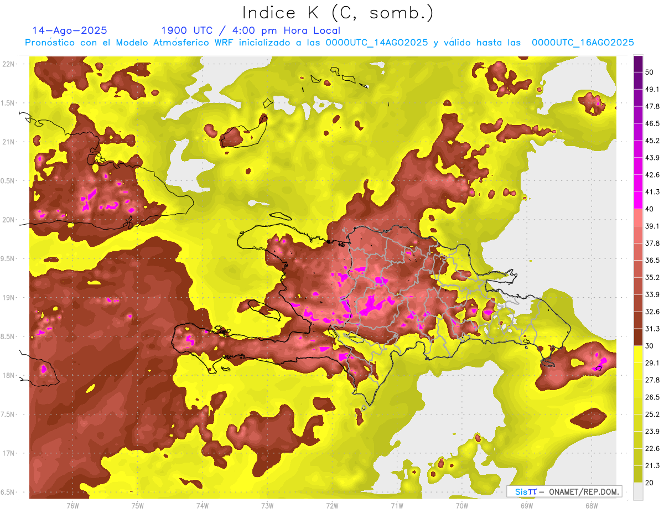Click the color bar value '49.1'

652,89
